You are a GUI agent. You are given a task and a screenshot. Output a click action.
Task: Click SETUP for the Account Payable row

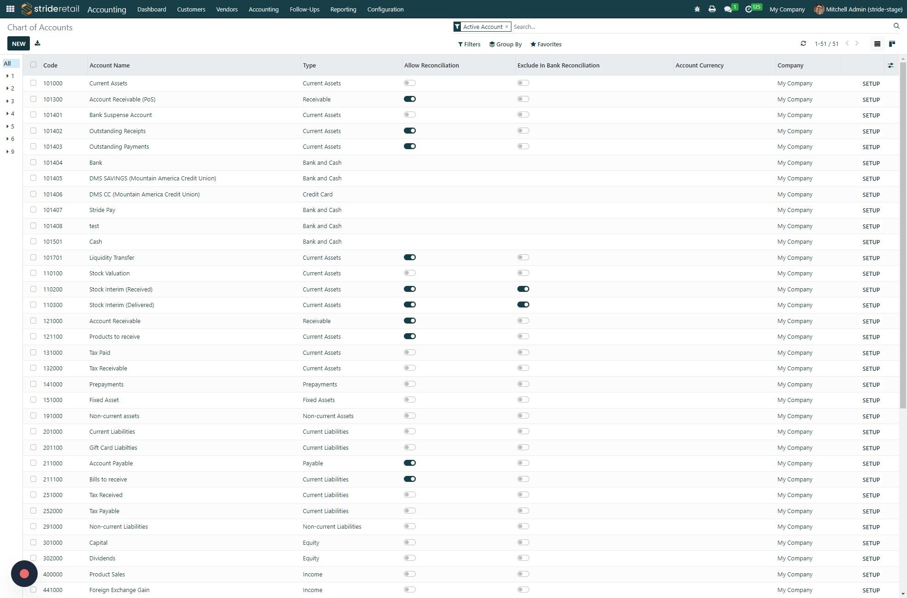(x=871, y=464)
